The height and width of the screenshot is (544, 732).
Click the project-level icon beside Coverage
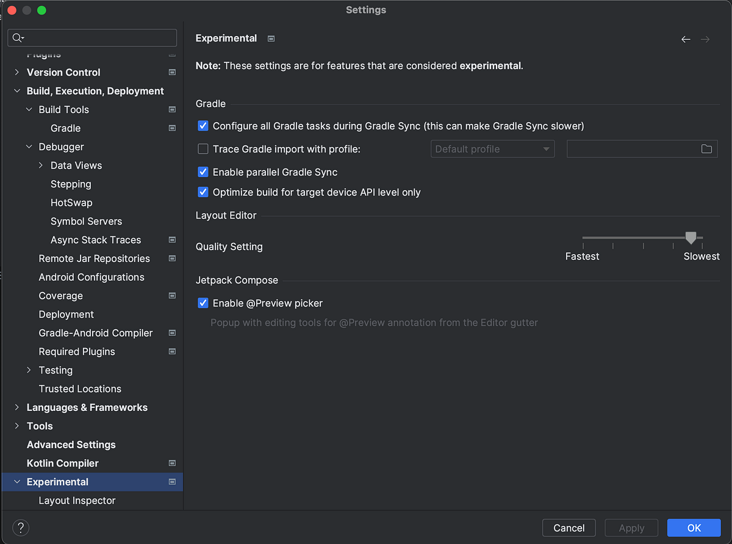click(x=172, y=296)
